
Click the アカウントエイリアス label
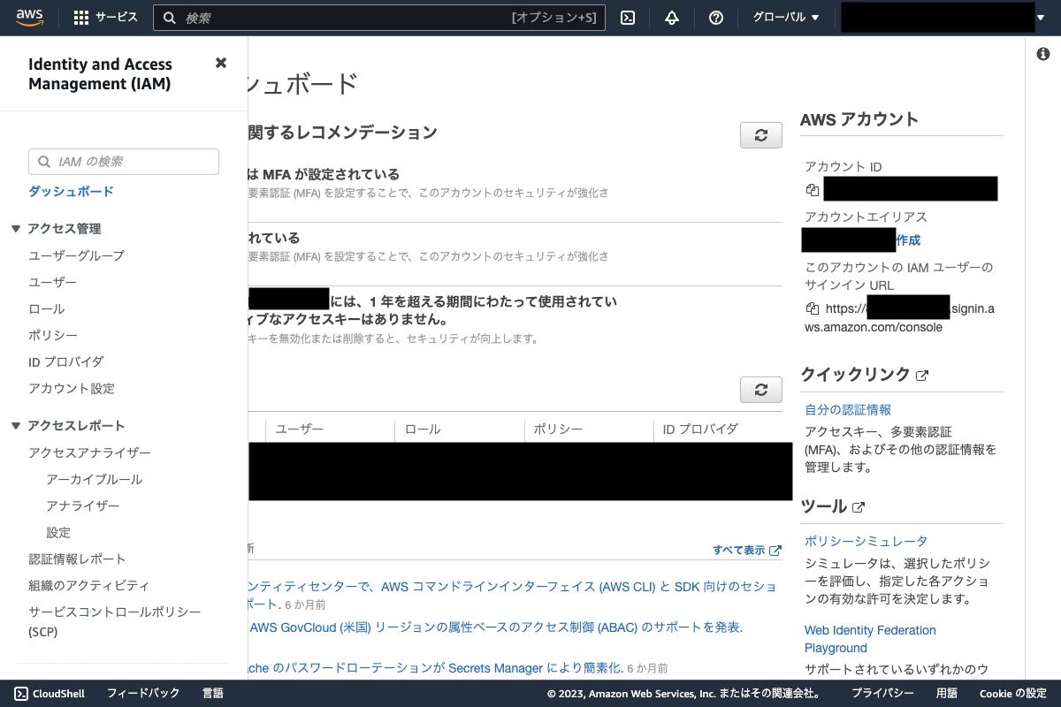pyautogui.click(x=866, y=217)
